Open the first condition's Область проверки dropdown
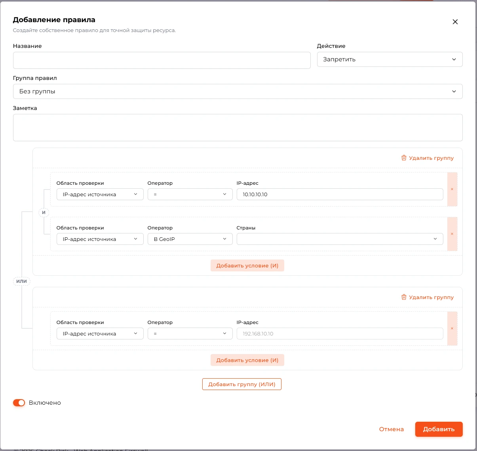This screenshot has height=451, width=477. (100, 194)
